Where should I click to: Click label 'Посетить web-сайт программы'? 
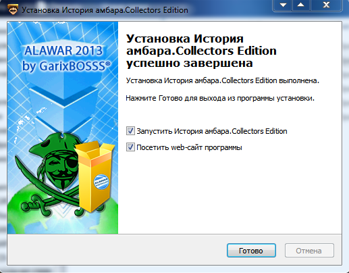[189, 147]
